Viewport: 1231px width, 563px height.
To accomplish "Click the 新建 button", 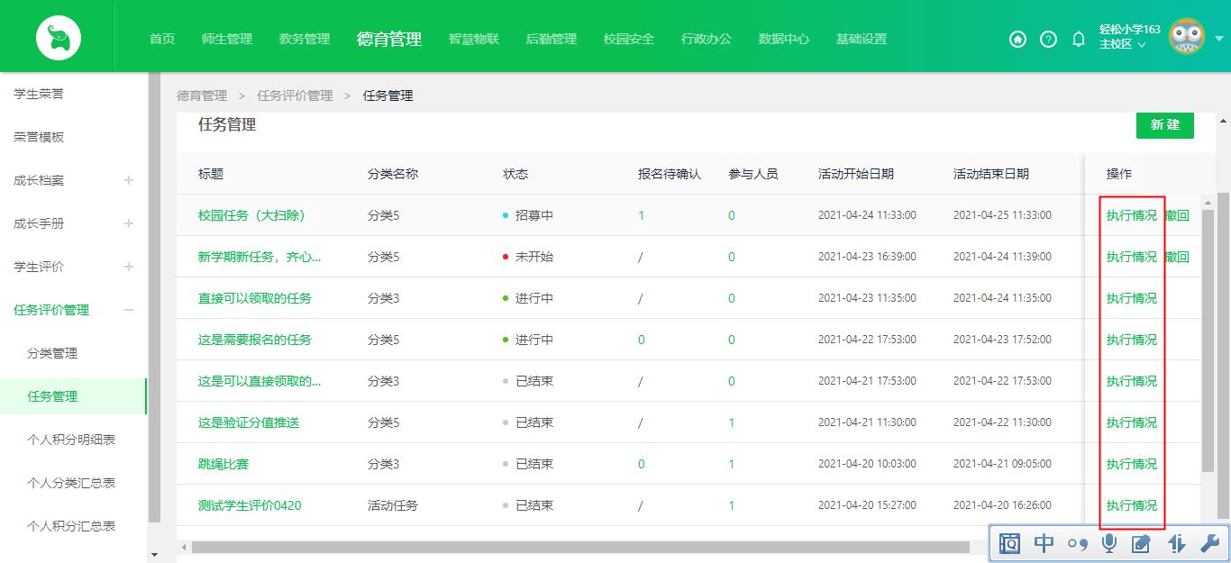I will [x=1164, y=125].
